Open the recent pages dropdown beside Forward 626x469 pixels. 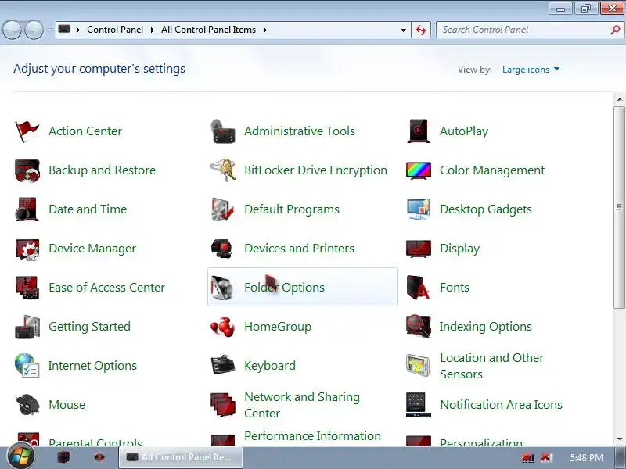click(x=50, y=30)
